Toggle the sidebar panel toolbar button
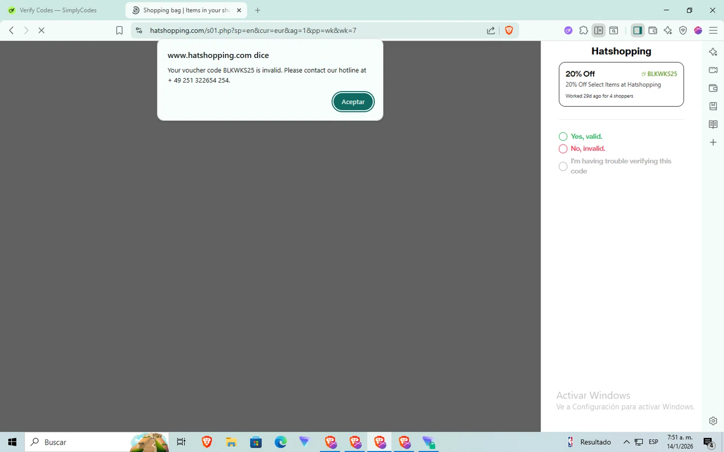The width and height of the screenshot is (724, 452). [x=638, y=30]
